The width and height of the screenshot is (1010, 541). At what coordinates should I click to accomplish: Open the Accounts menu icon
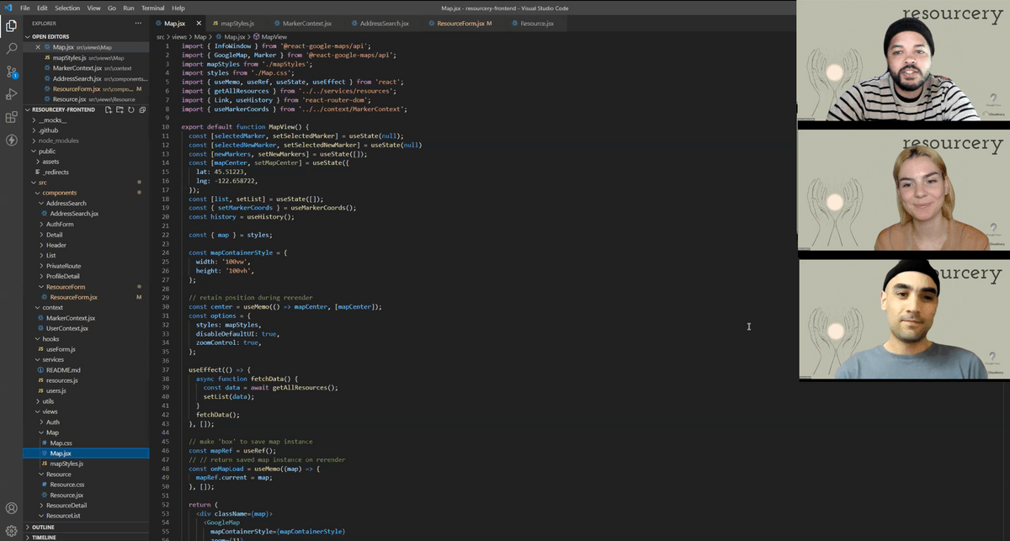[12, 508]
